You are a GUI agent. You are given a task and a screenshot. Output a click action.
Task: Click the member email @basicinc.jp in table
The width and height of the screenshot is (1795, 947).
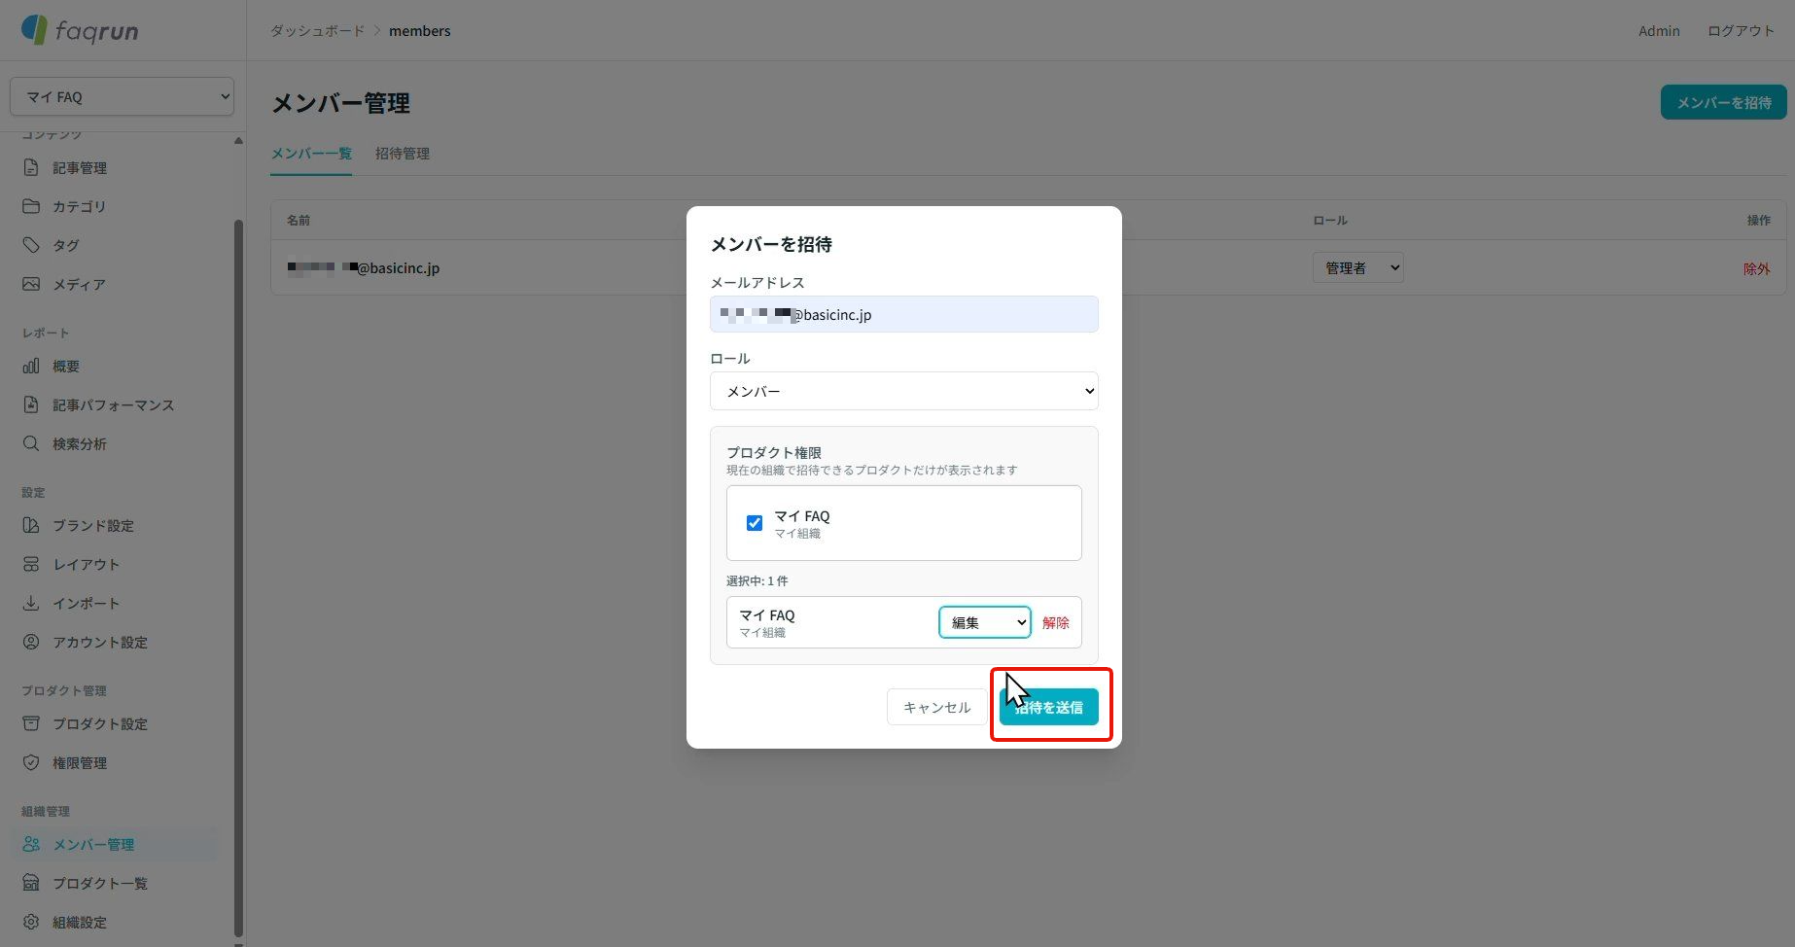364,267
